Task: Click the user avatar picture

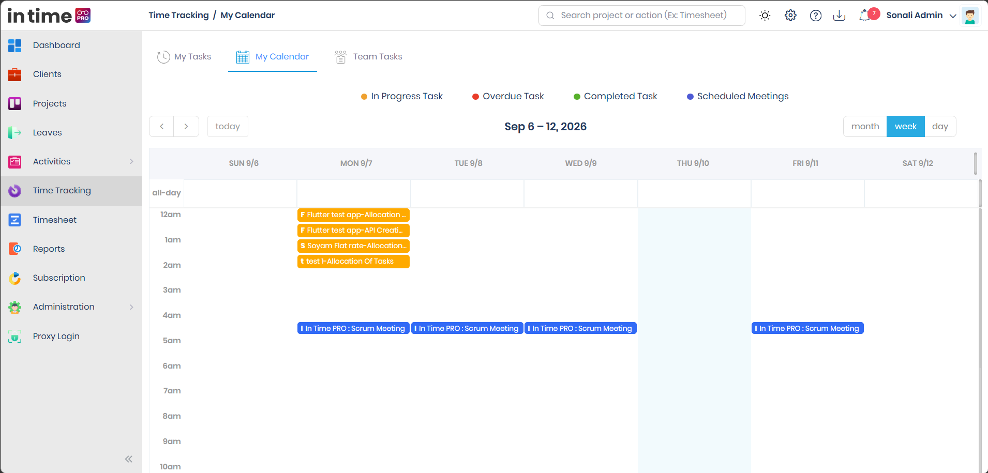Action: (x=970, y=16)
